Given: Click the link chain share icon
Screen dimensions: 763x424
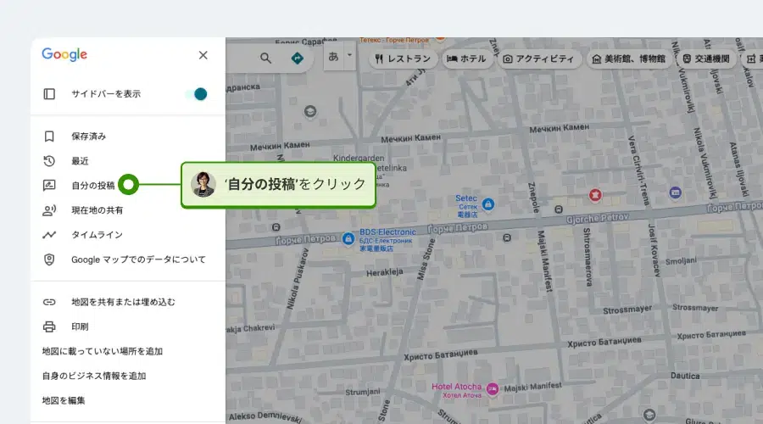Looking at the screenshot, I should (x=49, y=302).
